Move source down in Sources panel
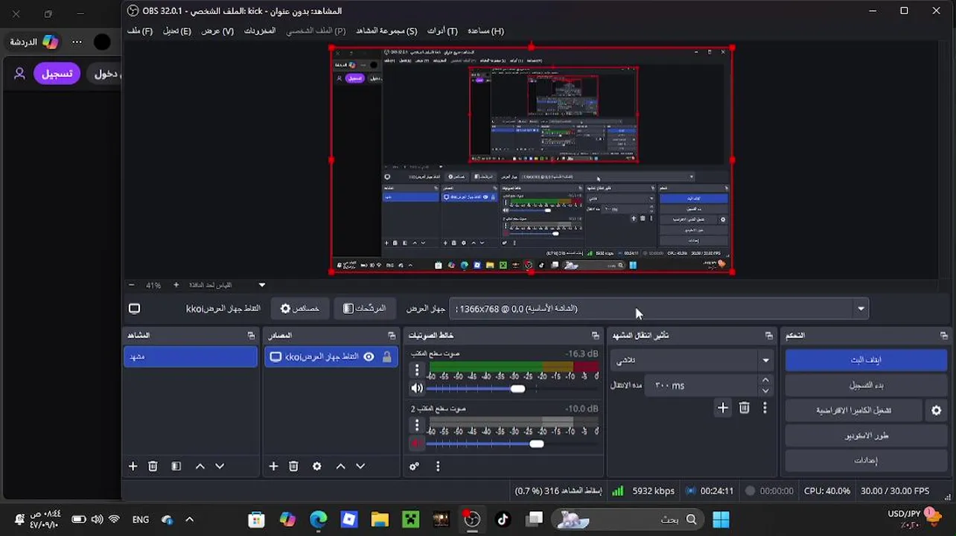The image size is (956, 536). pyautogui.click(x=360, y=466)
